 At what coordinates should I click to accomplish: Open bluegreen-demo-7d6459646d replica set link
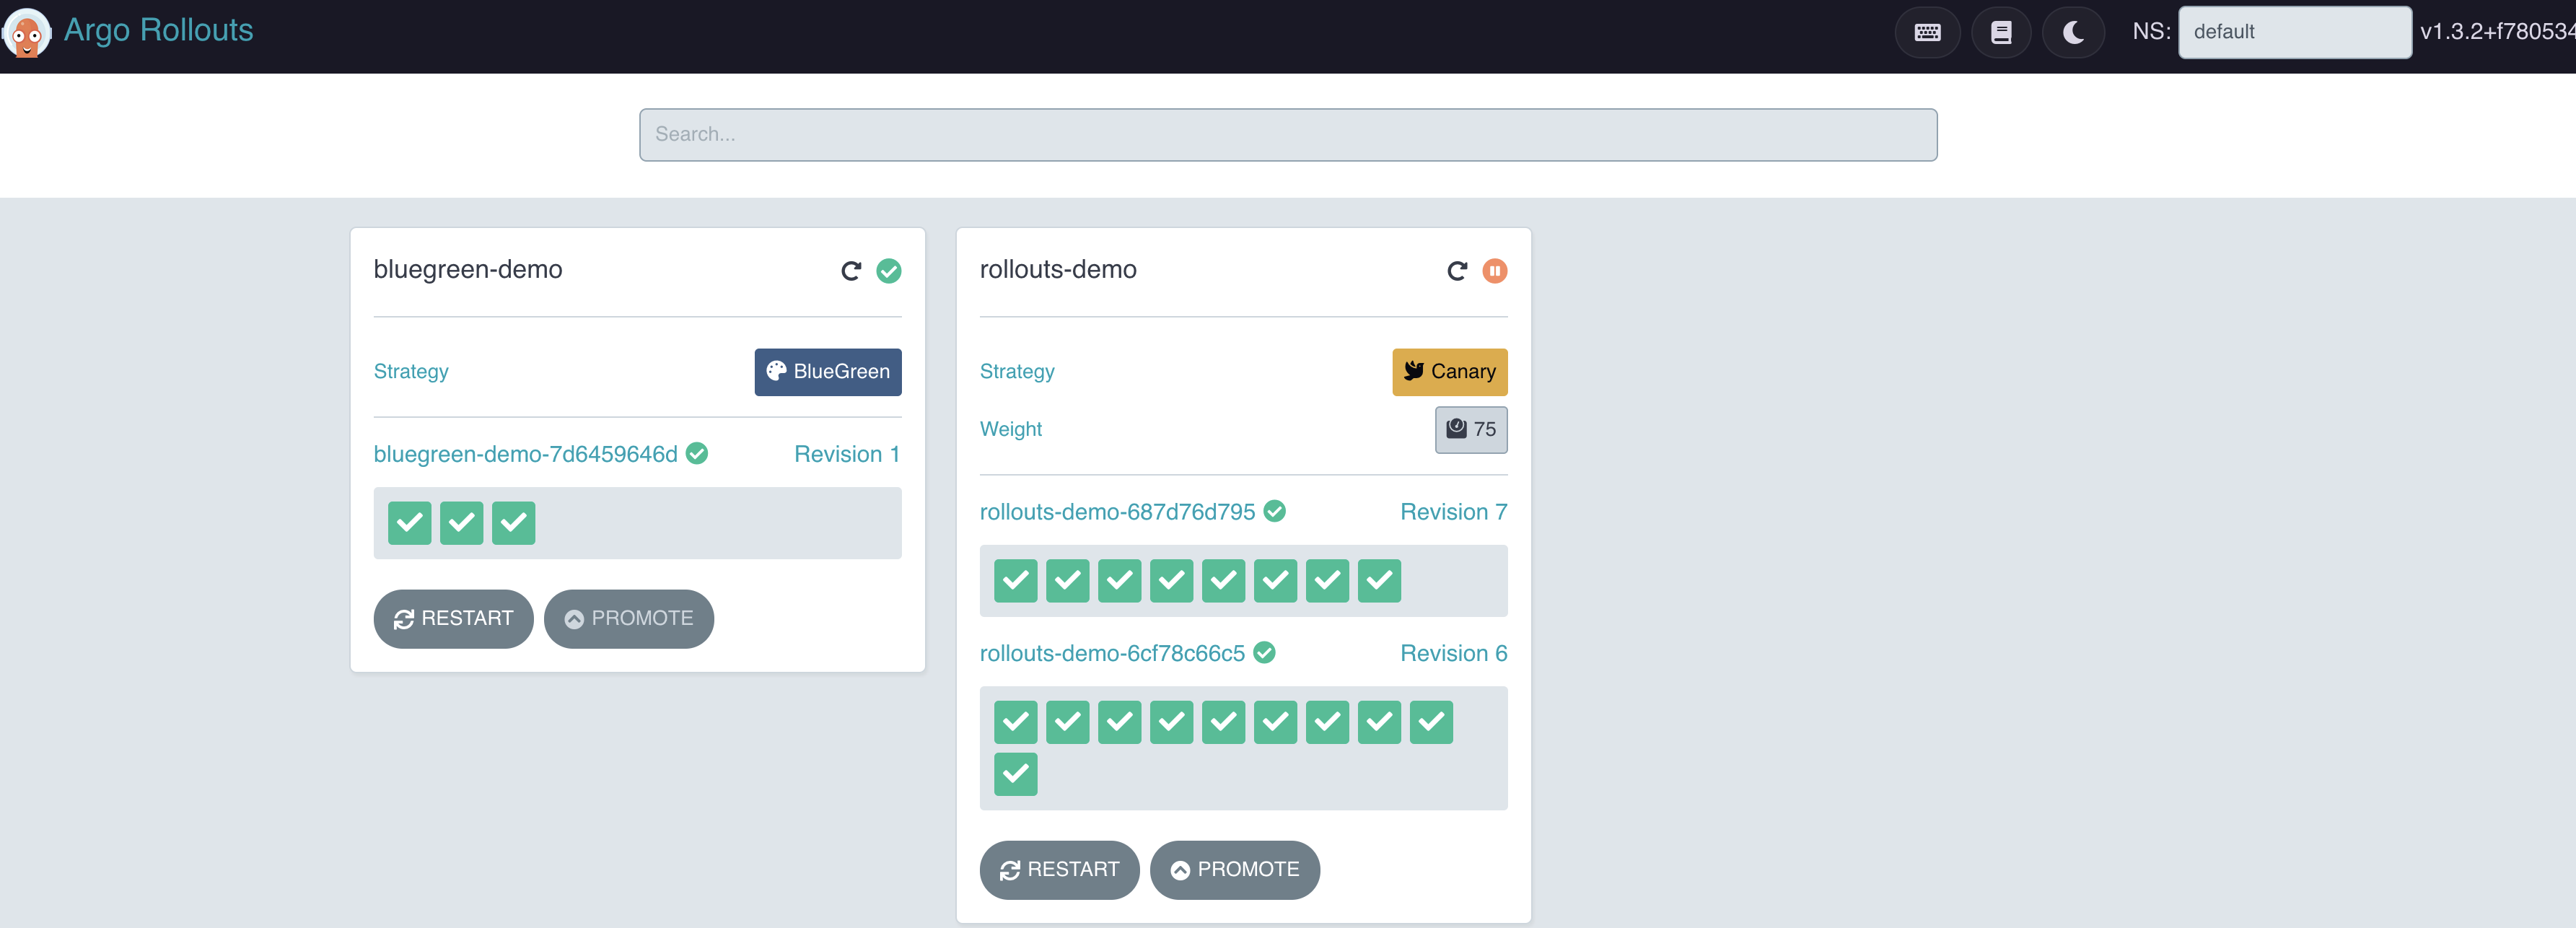pyautogui.click(x=525, y=454)
